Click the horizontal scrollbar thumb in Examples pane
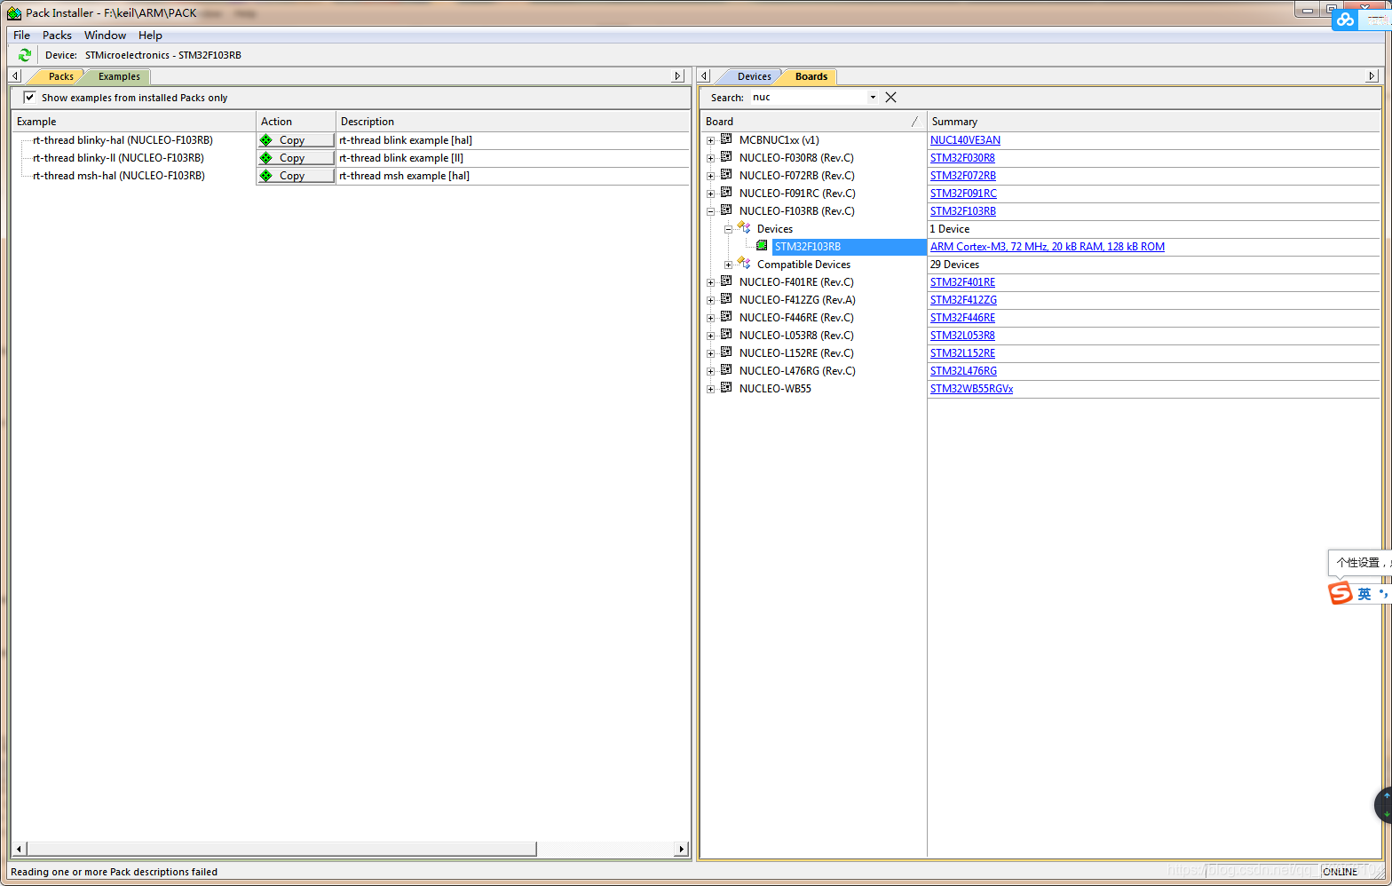1392x886 pixels. pyautogui.click(x=281, y=850)
